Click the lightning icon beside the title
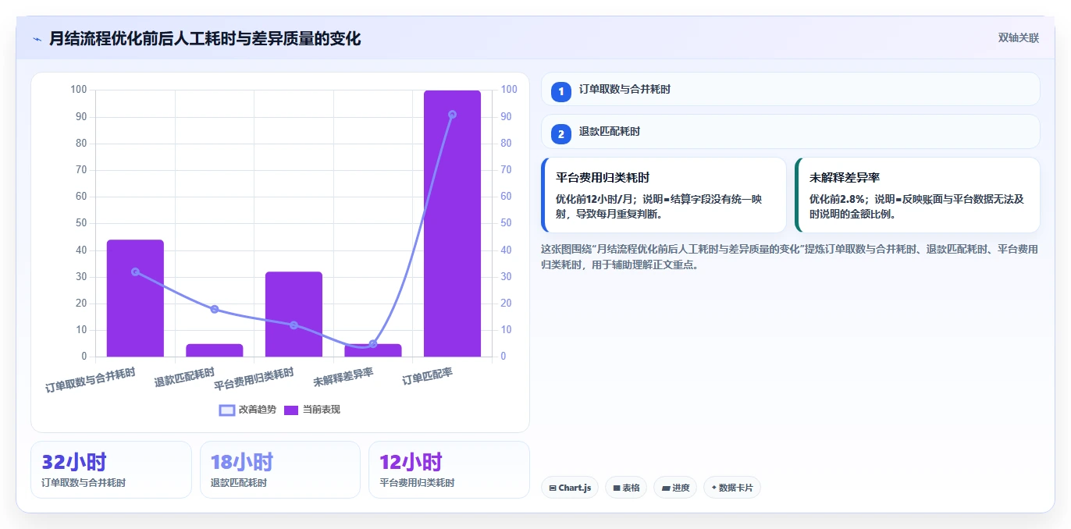 coord(37,39)
